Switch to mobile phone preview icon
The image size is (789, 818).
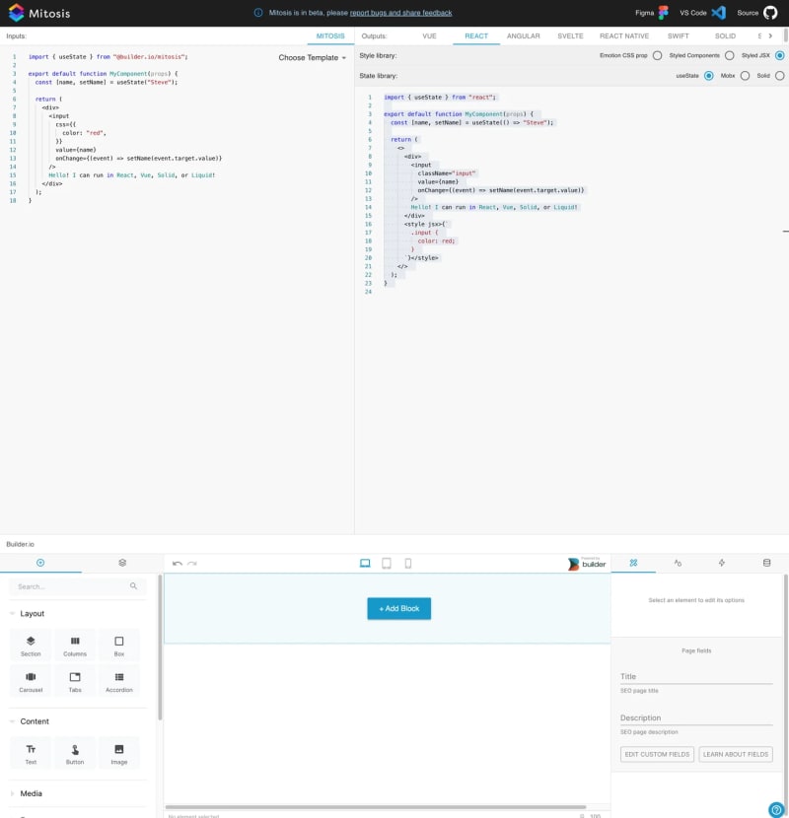(408, 563)
